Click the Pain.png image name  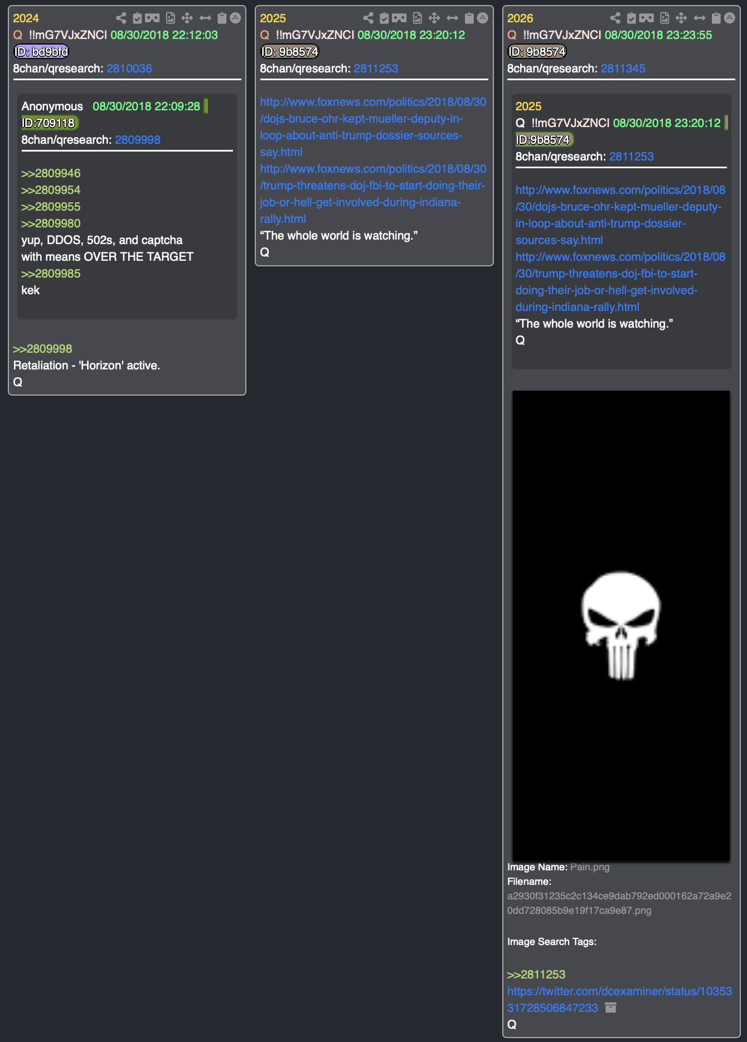590,867
